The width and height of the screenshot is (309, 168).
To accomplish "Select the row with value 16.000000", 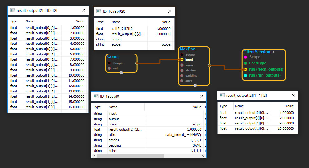I will [x=47, y=107].
